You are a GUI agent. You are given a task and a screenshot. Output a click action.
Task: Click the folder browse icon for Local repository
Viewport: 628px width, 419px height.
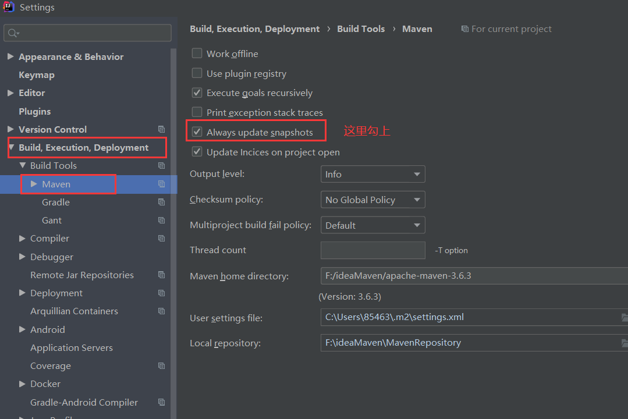624,343
